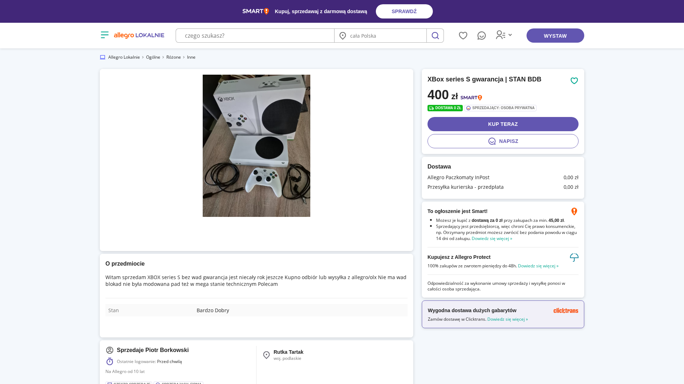Image resolution: width=684 pixels, height=384 pixels.
Task: Click the SMART badge next to the price
Action: click(471, 97)
